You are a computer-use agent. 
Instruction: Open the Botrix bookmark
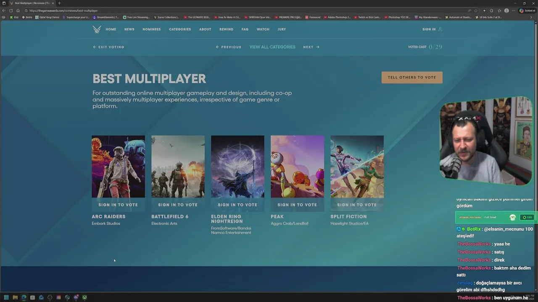pos(27,17)
